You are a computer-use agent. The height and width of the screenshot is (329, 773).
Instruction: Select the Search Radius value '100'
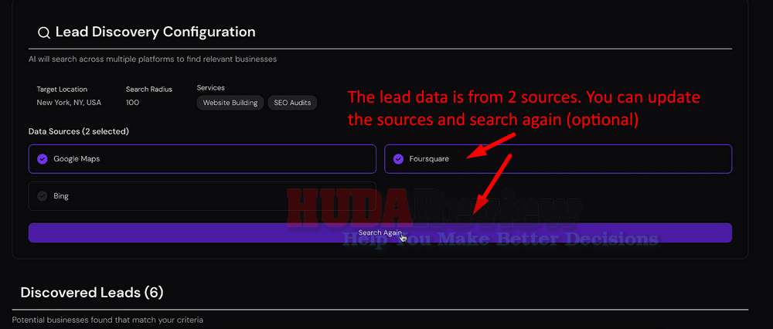click(132, 103)
